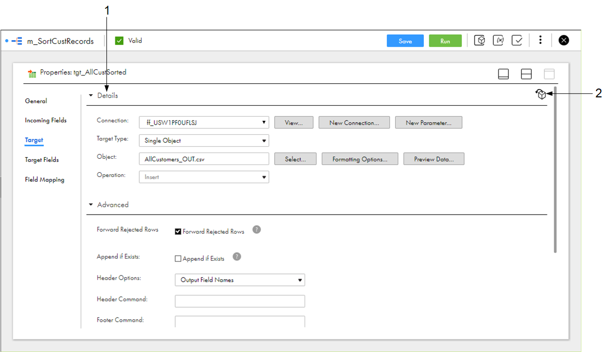Click the Preview Data... button
The width and height of the screenshot is (609, 352).
tap(434, 159)
